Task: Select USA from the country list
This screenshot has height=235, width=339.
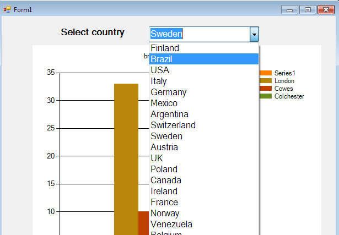Action: [160, 70]
